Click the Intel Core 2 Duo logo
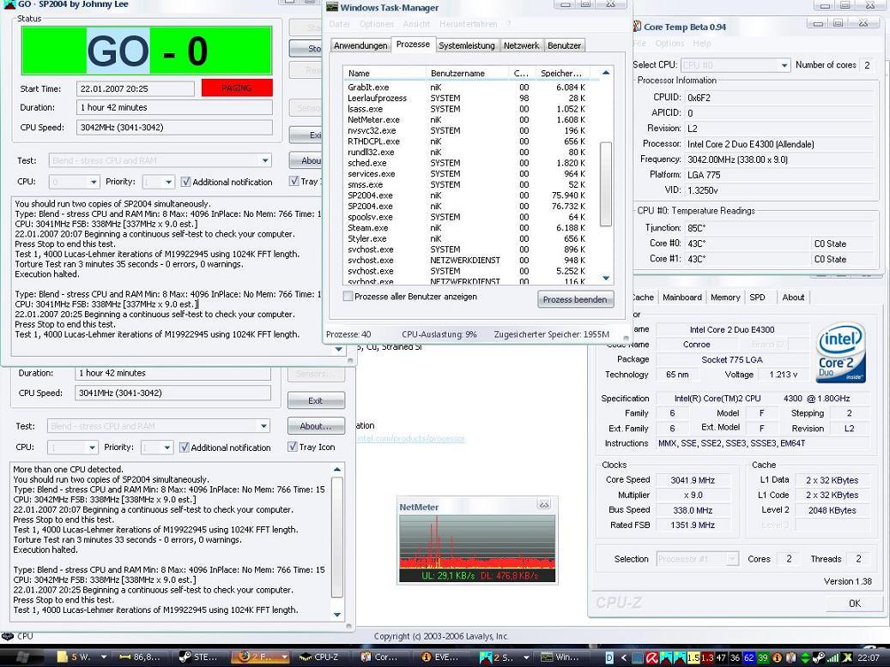 point(840,352)
